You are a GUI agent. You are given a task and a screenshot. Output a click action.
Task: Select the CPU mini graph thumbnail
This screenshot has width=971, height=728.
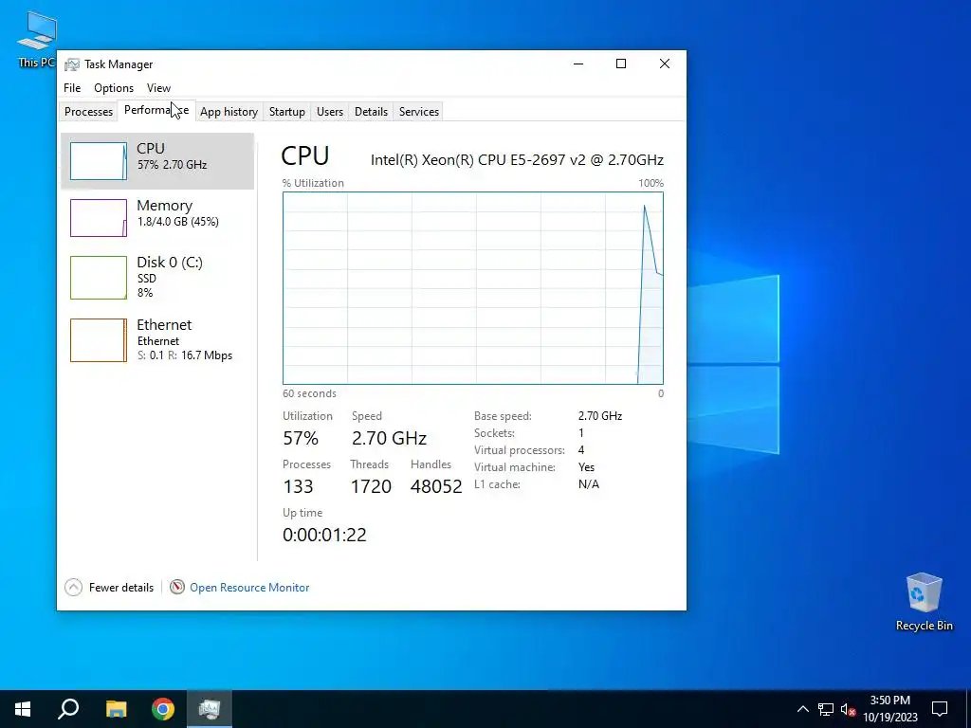pyautogui.click(x=99, y=161)
